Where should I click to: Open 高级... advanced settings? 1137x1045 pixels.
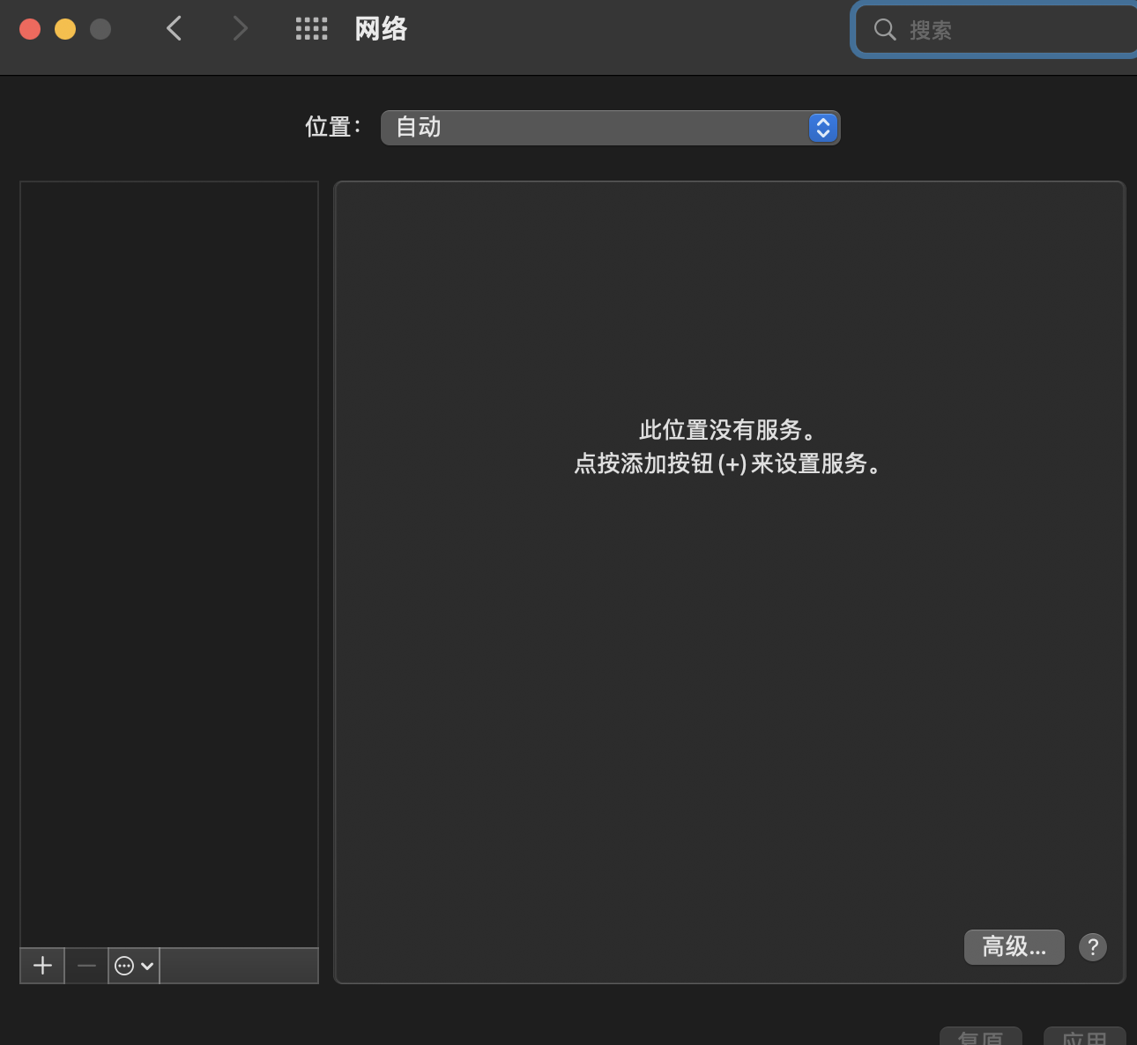[1014, 947]
